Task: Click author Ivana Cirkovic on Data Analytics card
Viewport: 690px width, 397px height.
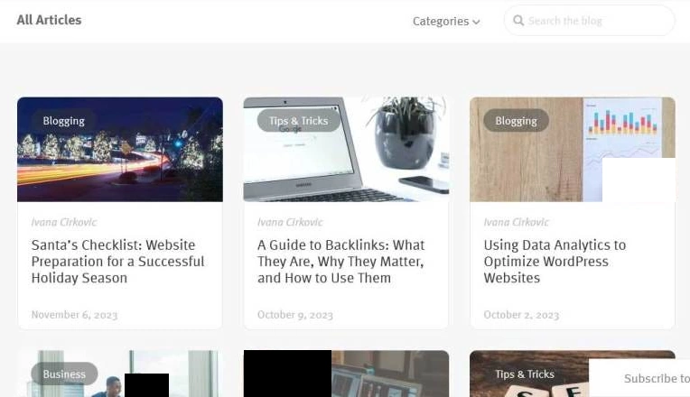Action: pos(517,222)
